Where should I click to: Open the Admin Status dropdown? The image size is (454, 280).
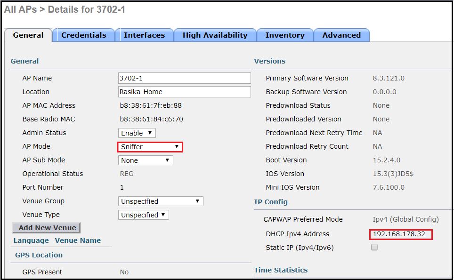point(137,133)
